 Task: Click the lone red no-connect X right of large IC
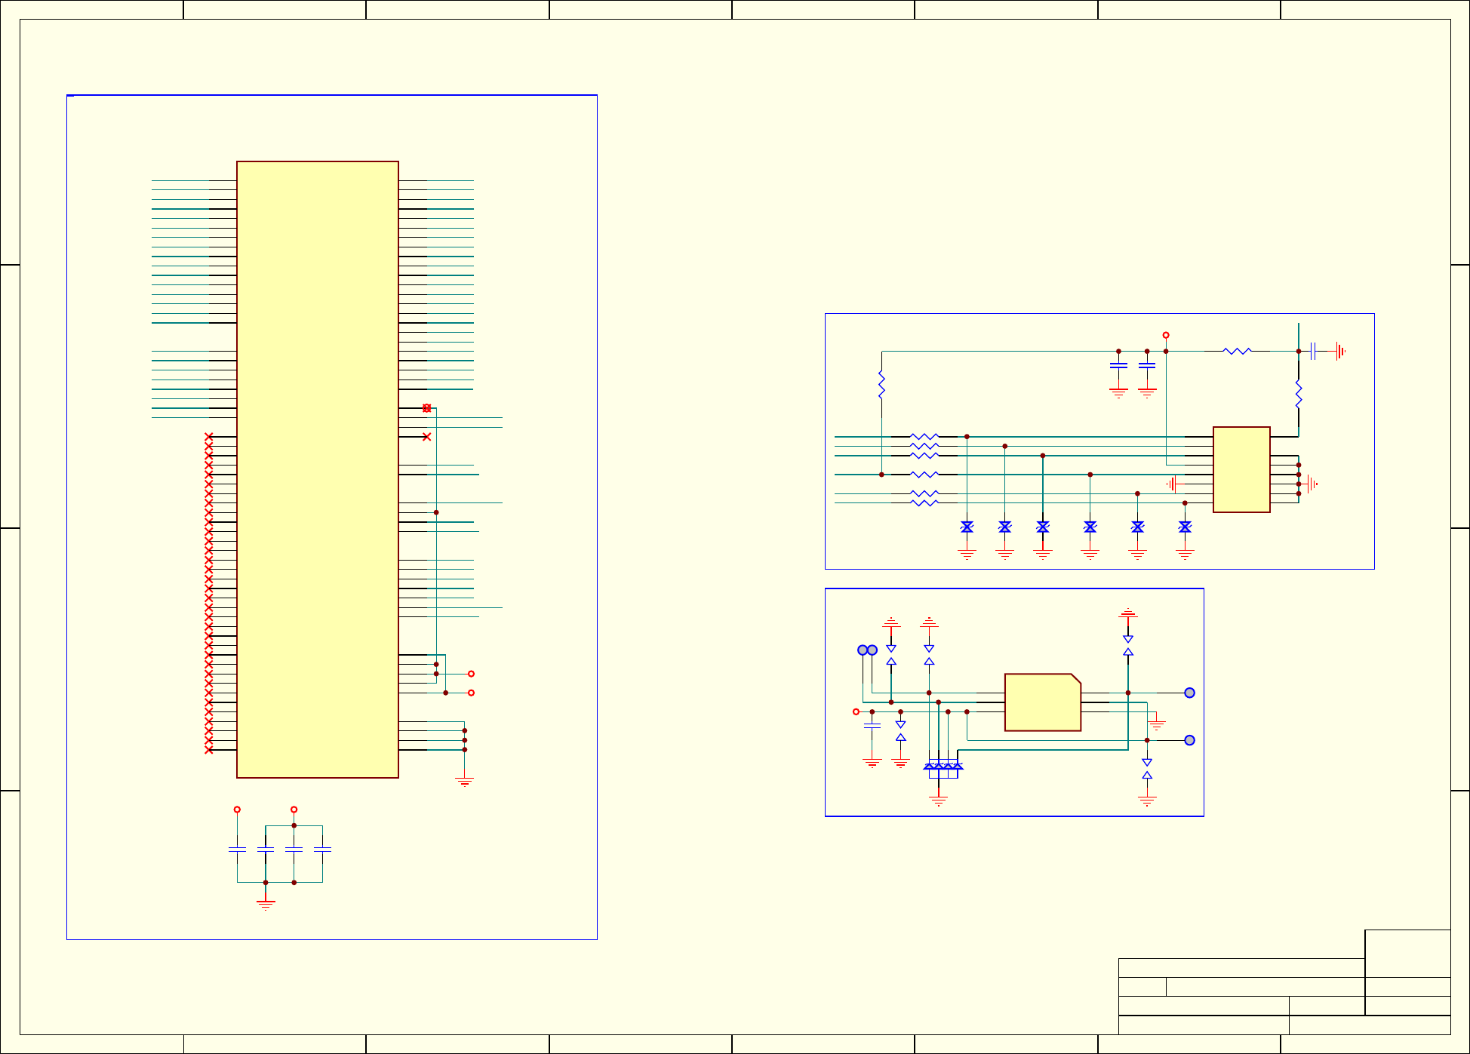click(426, 437)
